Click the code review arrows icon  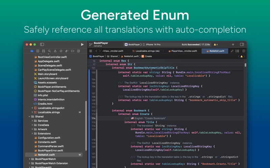pos(232,51)
